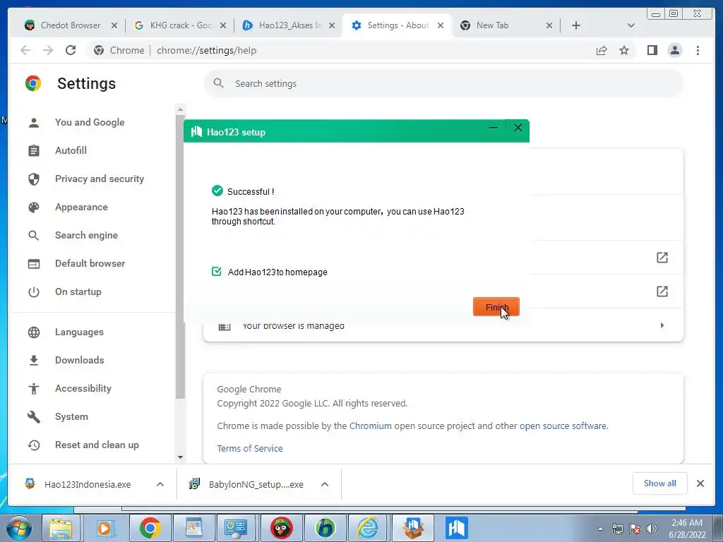This screenshot has width=723, height=542.
Task: Close the downloads bar
Action: click(700, 483)
